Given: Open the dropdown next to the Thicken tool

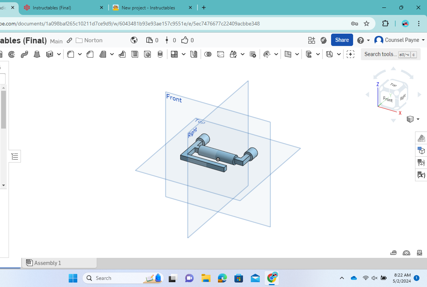Looking at the screenshot, I should (59, 54).
